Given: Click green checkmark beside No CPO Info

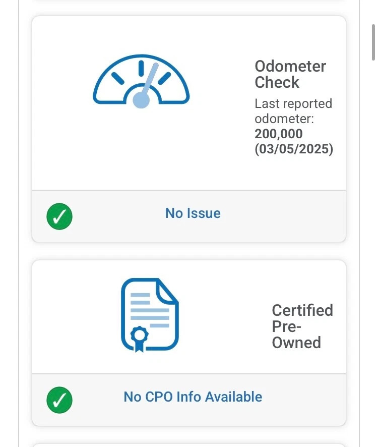Looking at the screenshot, I should tap(59, 400).
